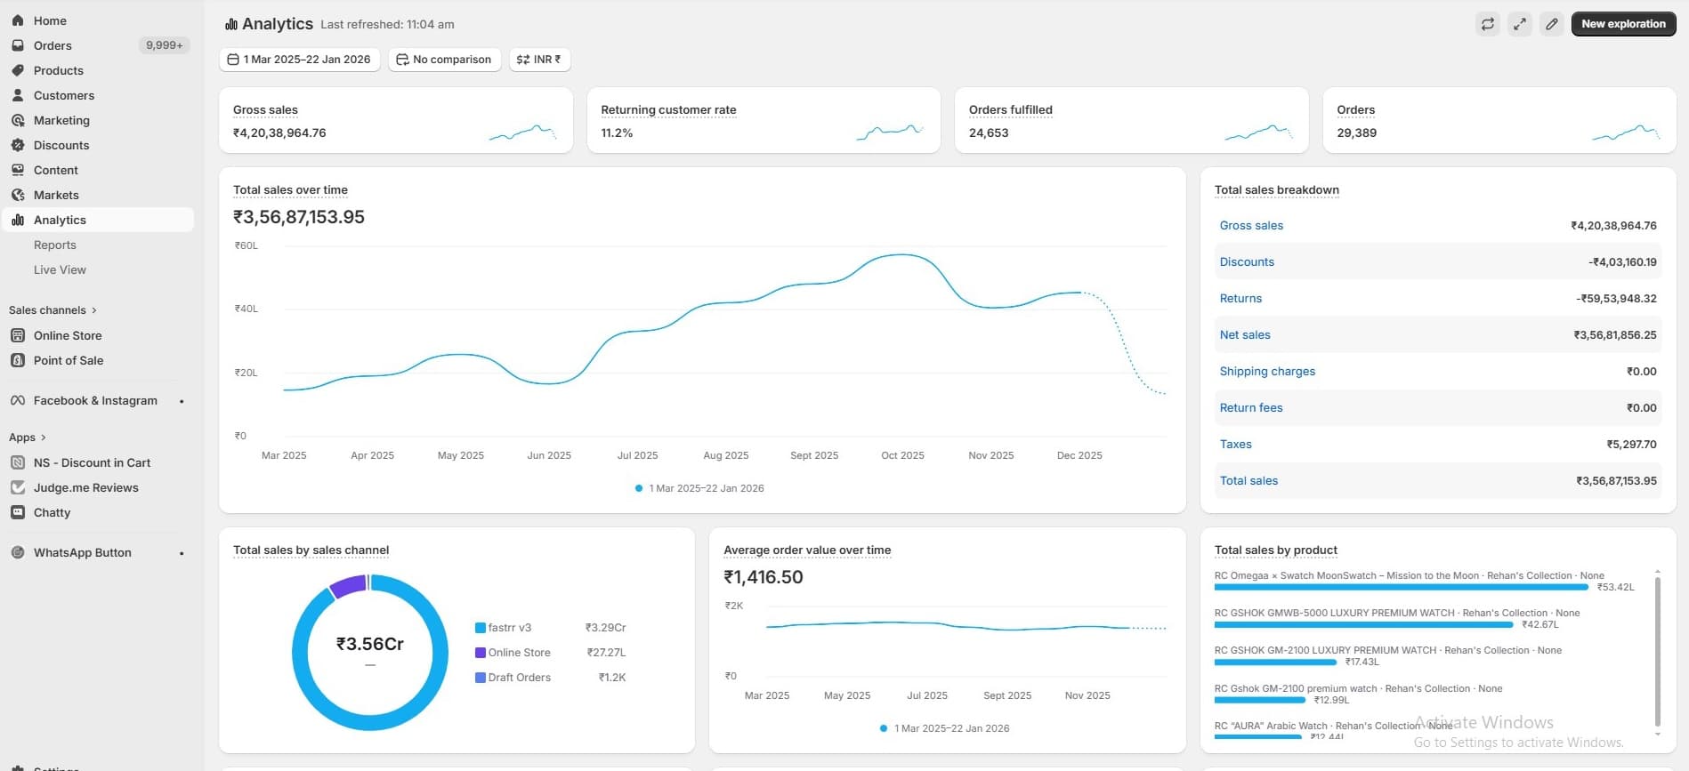Open Reports under Analytics
The width and height of the screenshot is (1689, 771).
point(55,245)
